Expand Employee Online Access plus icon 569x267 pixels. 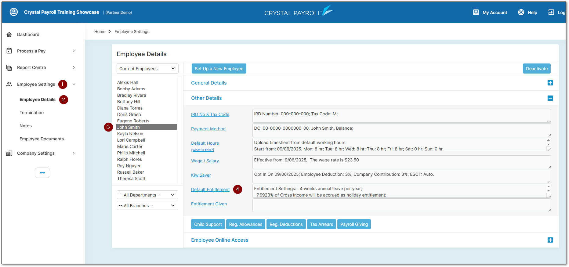click(550, 240)
